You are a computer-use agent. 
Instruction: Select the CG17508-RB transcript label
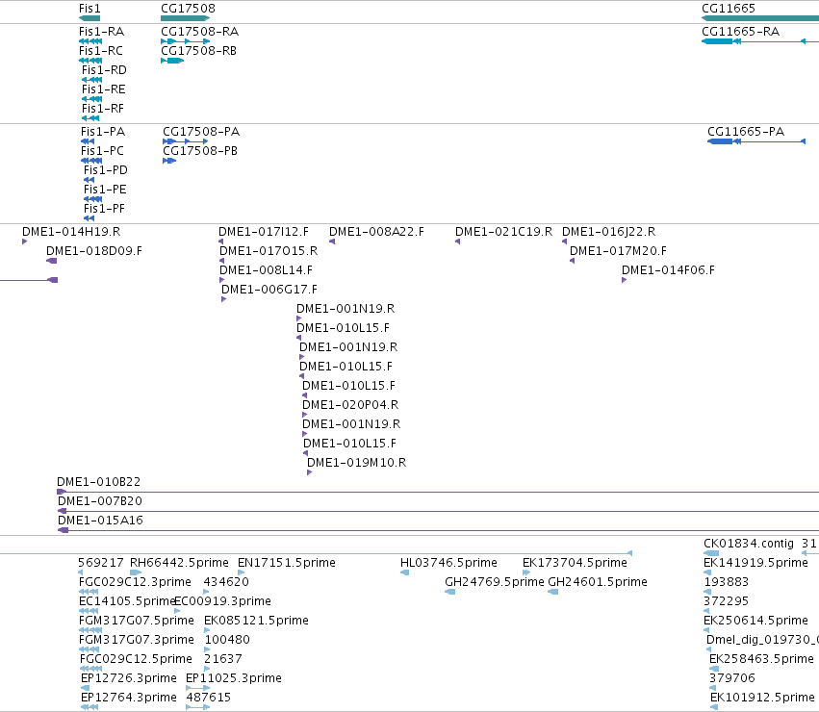tap(198, 51)
